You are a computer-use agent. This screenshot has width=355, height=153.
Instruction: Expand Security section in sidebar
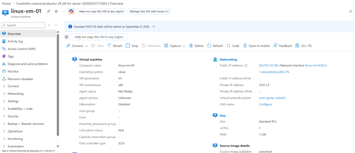[4, 116]
